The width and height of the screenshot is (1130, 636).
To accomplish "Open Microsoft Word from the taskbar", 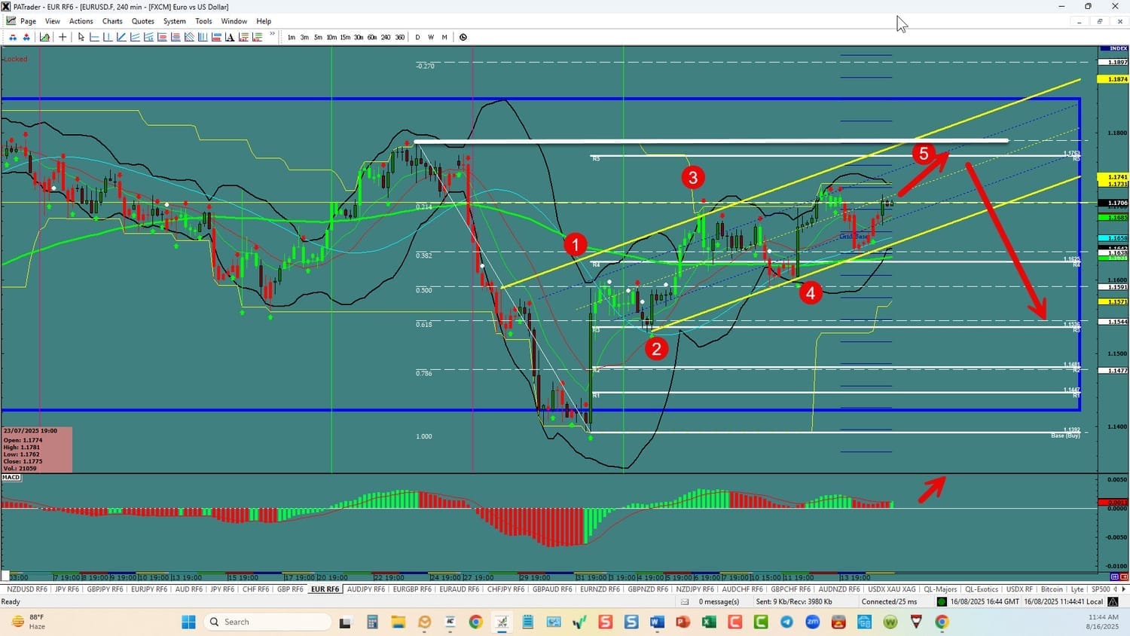I will tap(657, 622).
